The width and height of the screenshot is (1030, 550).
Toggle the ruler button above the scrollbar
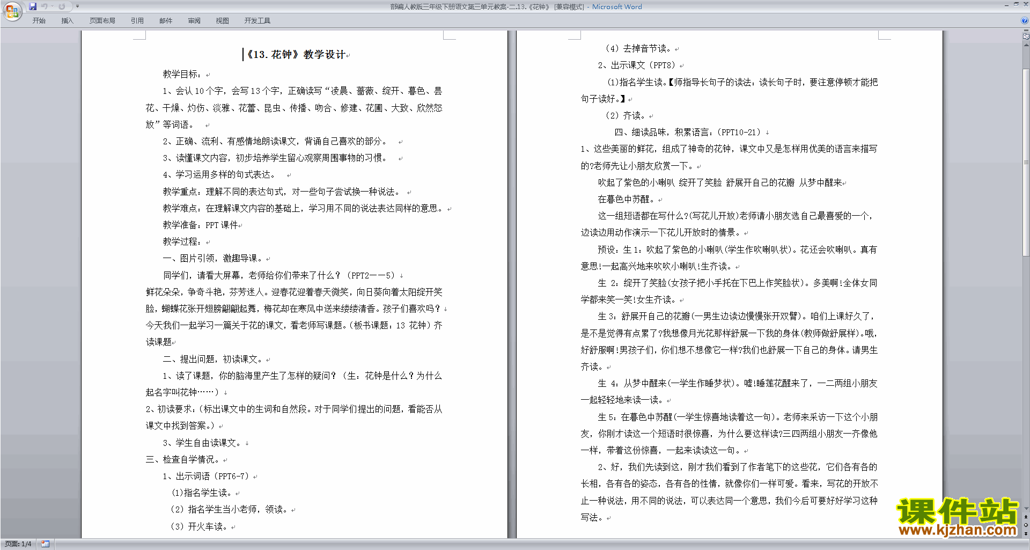[x=1026, y=36]
